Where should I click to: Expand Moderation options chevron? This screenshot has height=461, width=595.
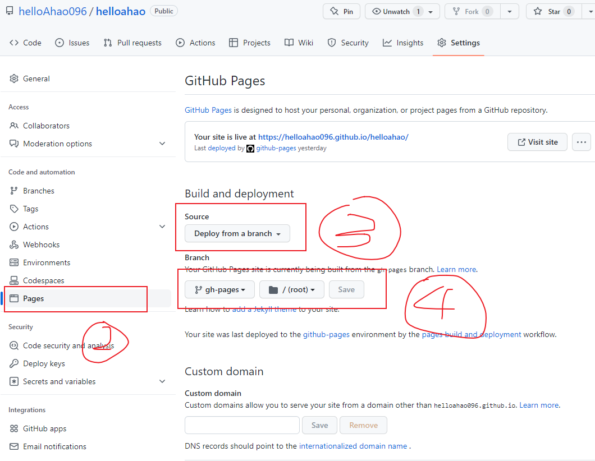pyautogui.click(x=162, y=144)
